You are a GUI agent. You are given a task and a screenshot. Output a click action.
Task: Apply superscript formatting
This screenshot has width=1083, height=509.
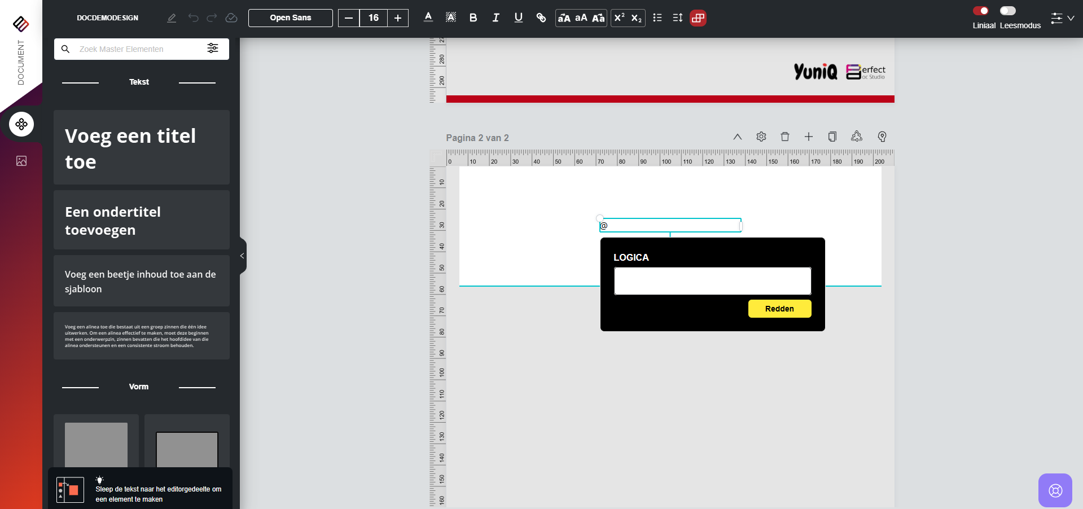pyautogui.click(x=619, y=18)
